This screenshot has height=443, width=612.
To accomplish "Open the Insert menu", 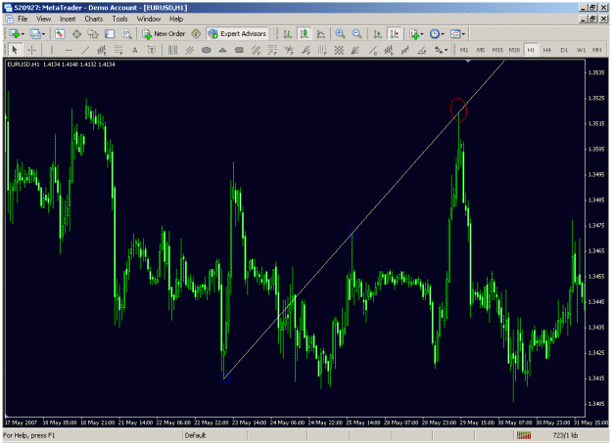I will pyautogui.click(x=68, y=19).
